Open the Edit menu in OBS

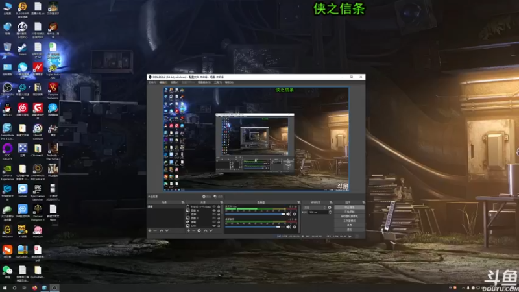tap(163, 82)
